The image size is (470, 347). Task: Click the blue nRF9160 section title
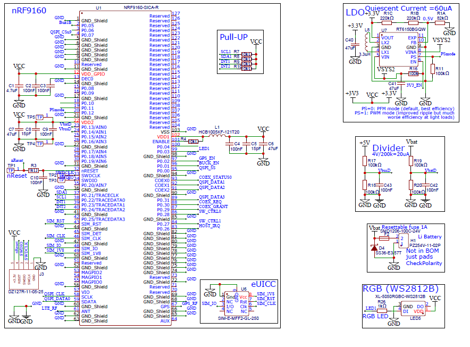pyautogui.click(x=29, y=11)
